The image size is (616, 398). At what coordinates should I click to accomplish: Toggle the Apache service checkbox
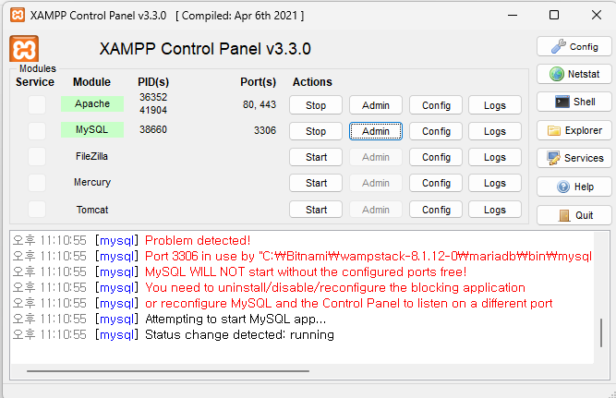point(37,105)
